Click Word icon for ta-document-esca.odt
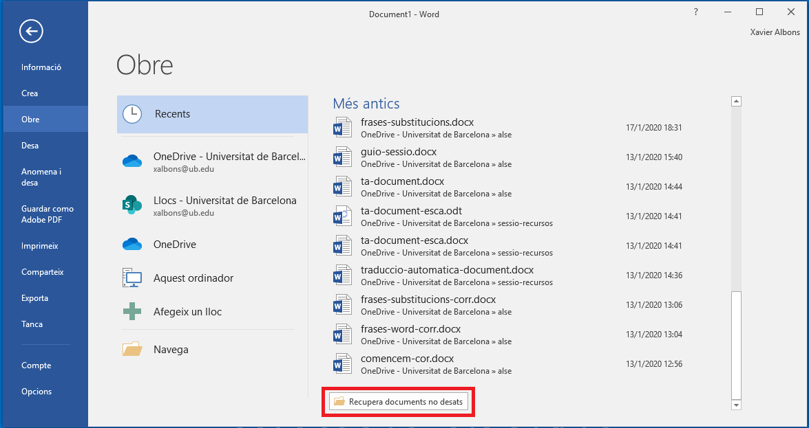 (x=342, y=216)
